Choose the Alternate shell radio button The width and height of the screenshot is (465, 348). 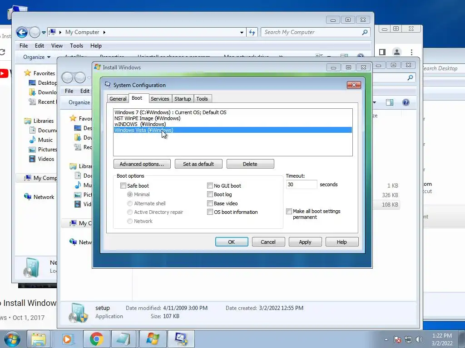[x=129, y=203]
